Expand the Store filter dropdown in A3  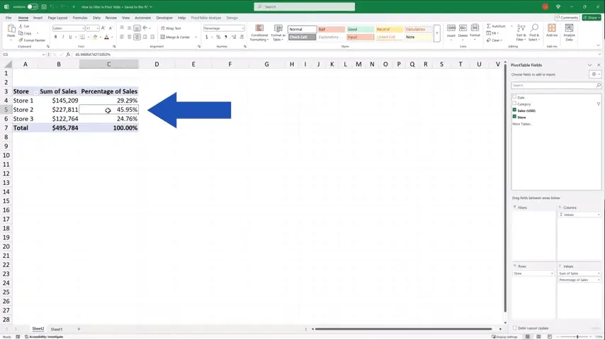pos(35,92)
